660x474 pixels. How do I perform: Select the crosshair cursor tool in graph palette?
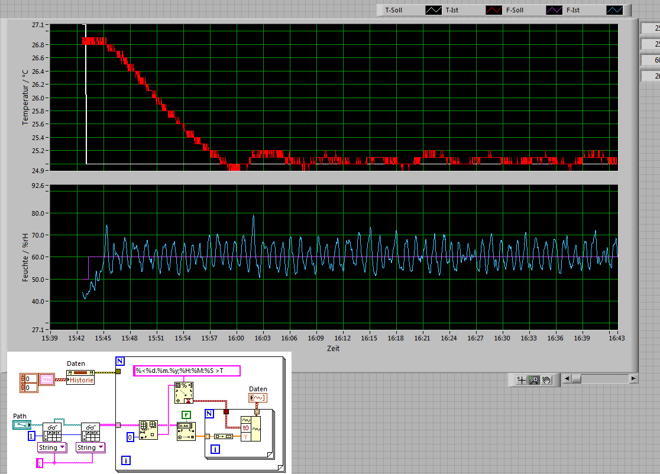522,380
